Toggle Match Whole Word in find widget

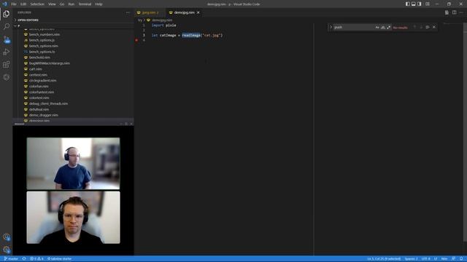tap(383, 28)
